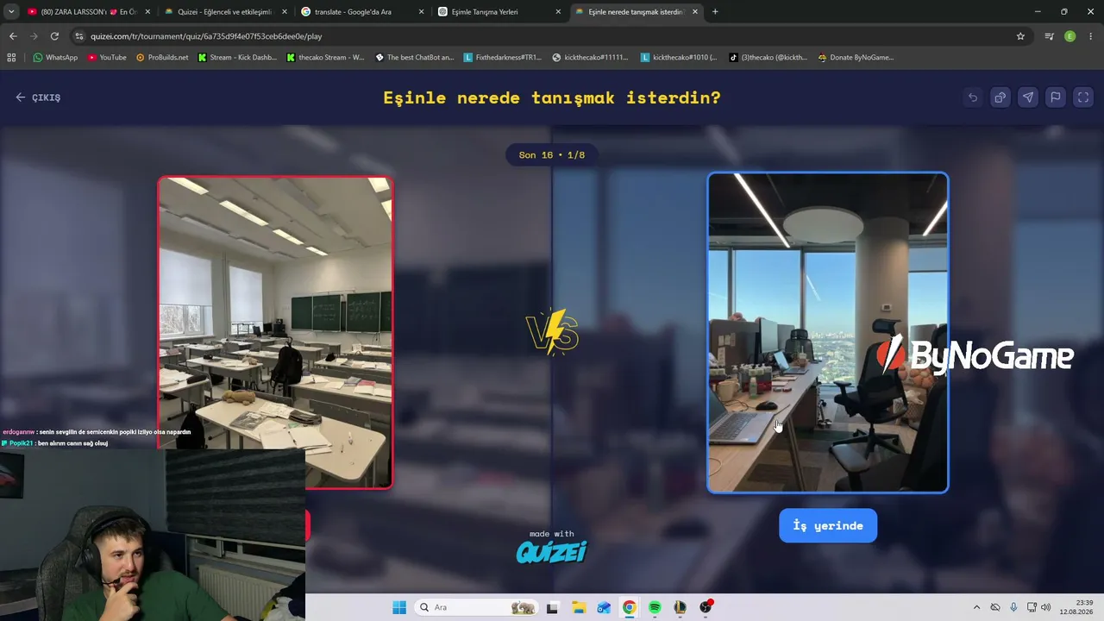Open the WhatsApp bookmark

pyautogui.click(x=55, y=58)
